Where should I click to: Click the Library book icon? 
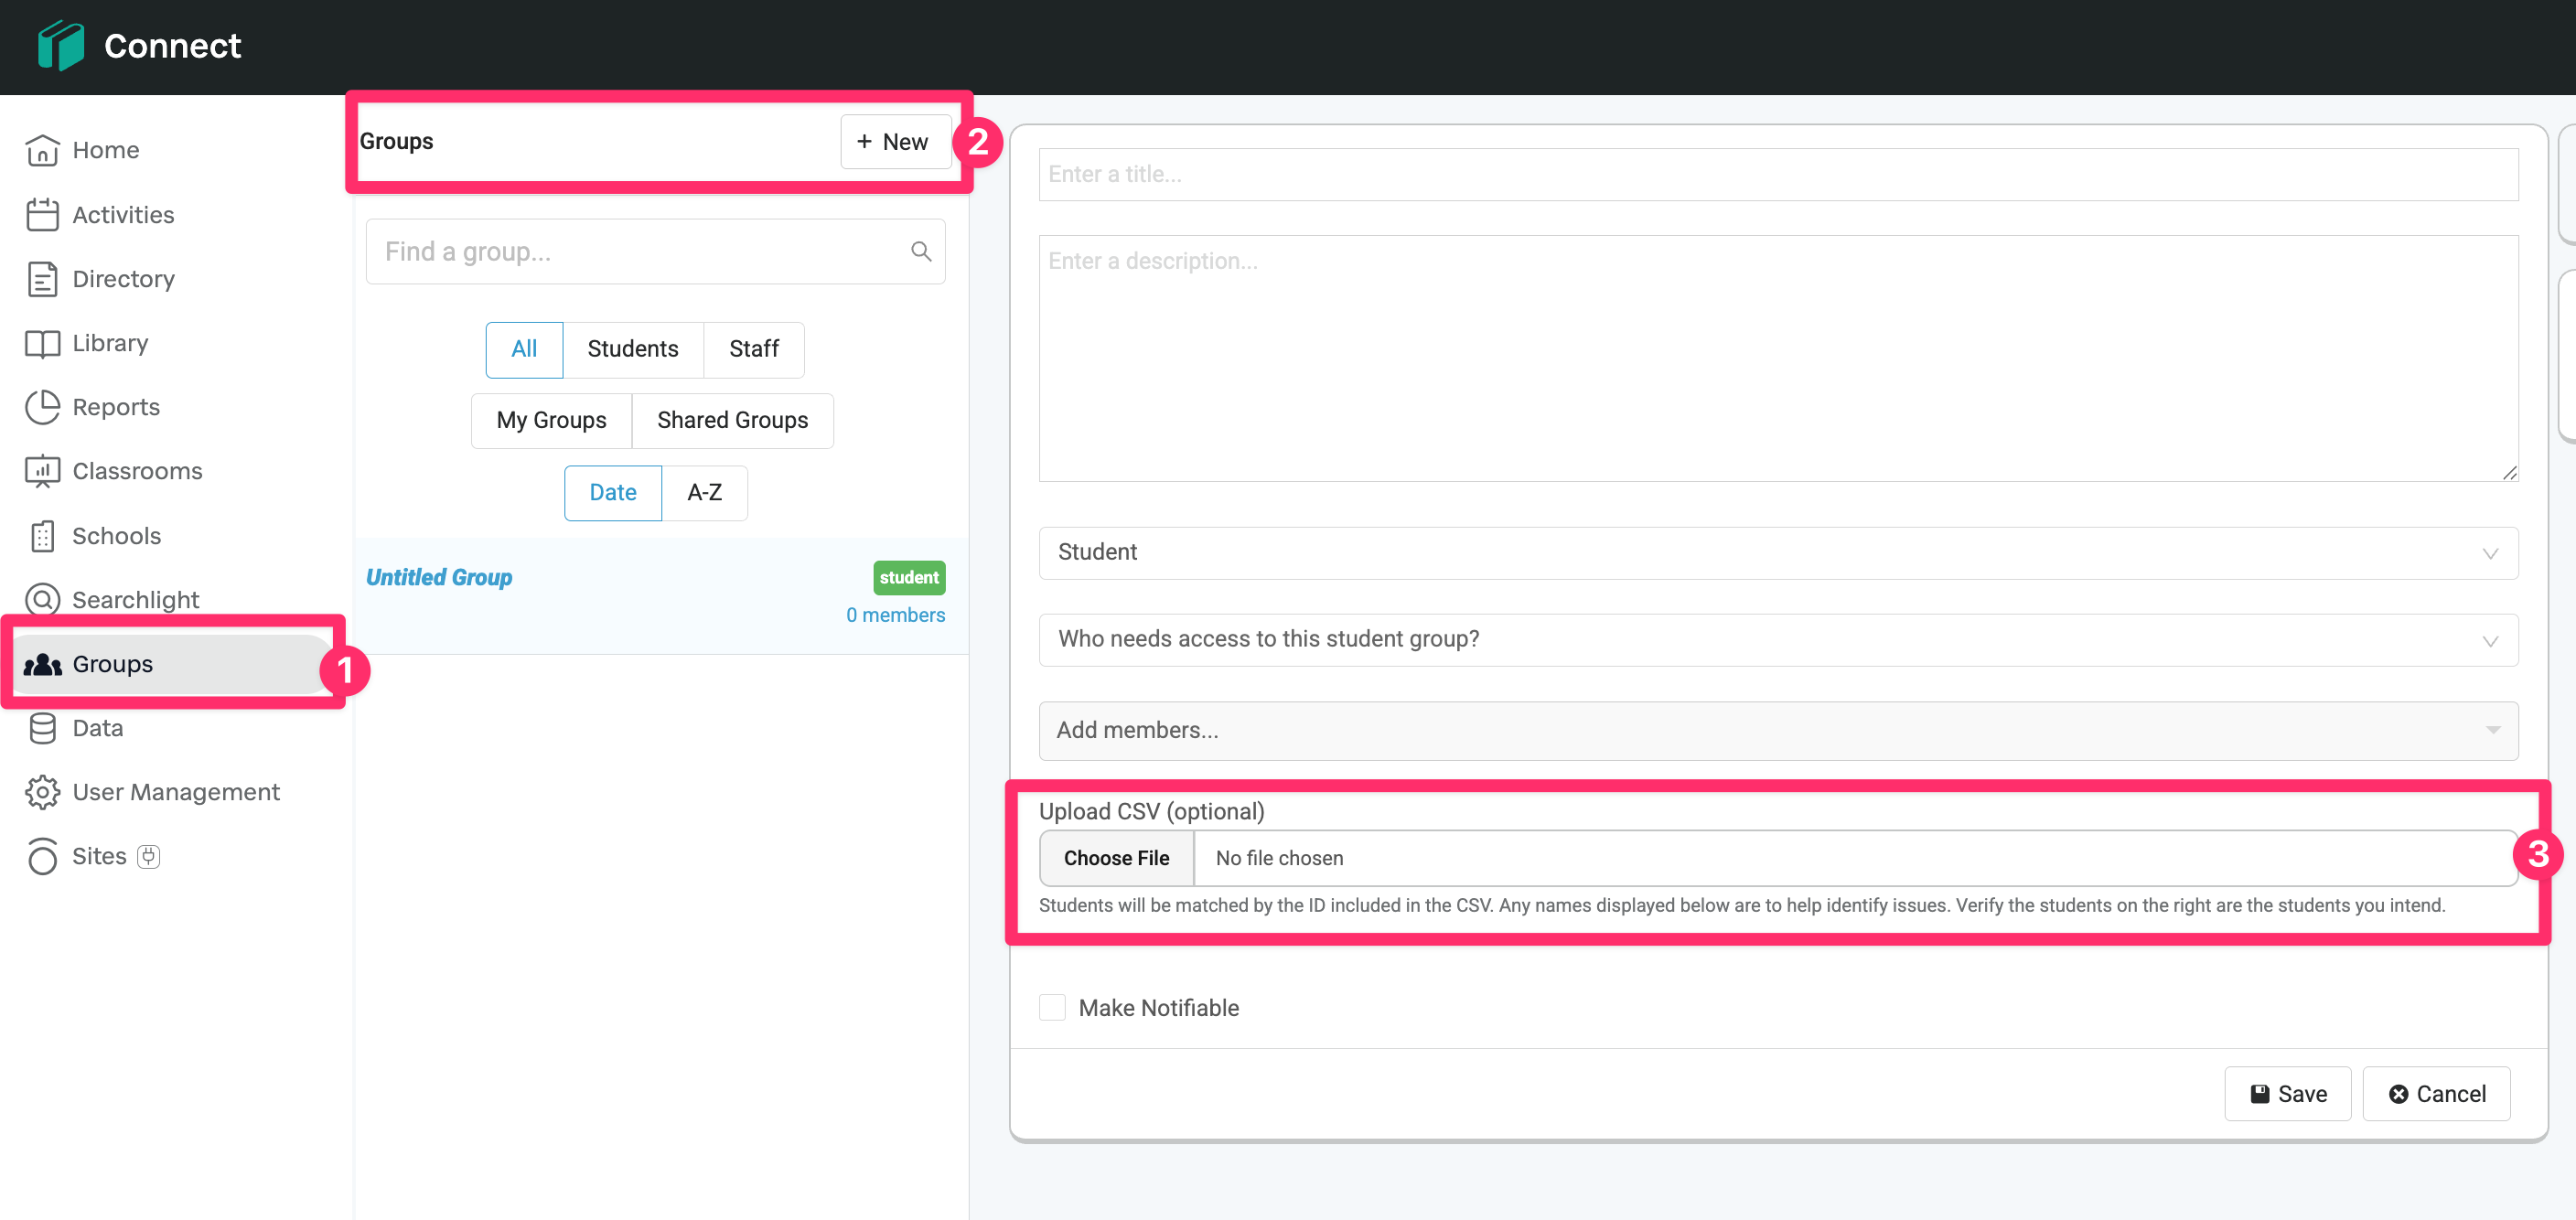(42, 342)
